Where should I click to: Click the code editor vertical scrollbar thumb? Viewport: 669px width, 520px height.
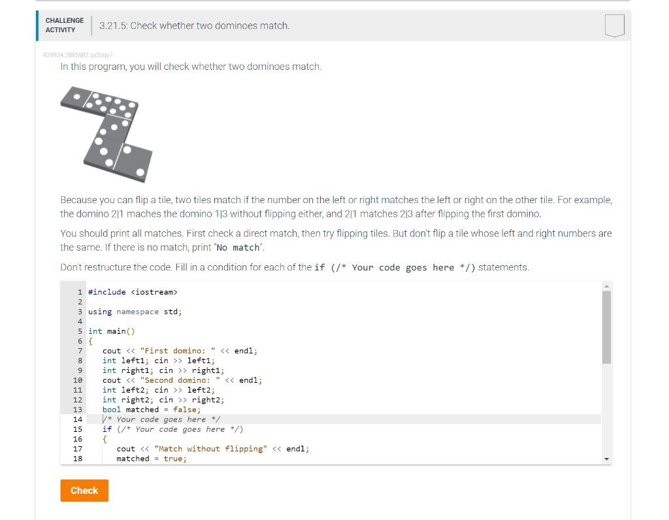pyautogui.click(x=606, y=327)
